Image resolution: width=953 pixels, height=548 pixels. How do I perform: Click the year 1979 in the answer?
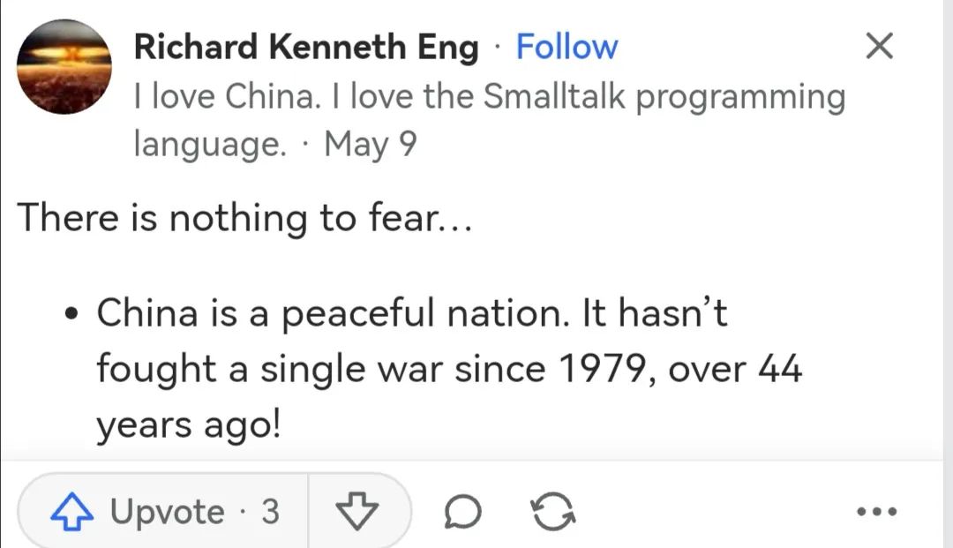(601, 369)
